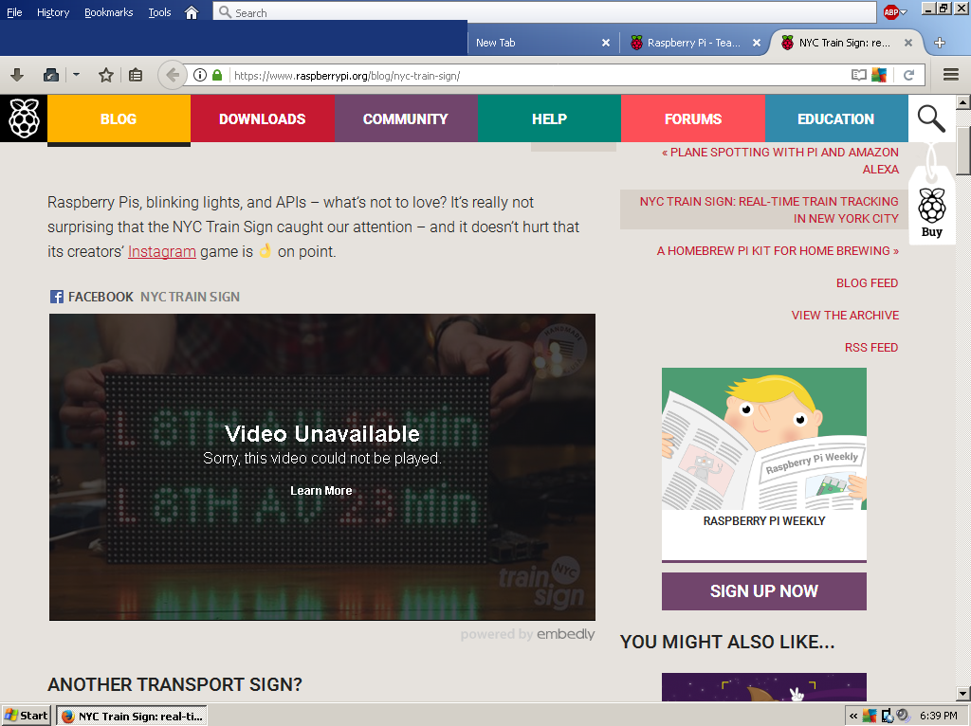Open a new tab with plus
This screenshot has width=971, height=726.
[940, 43]
